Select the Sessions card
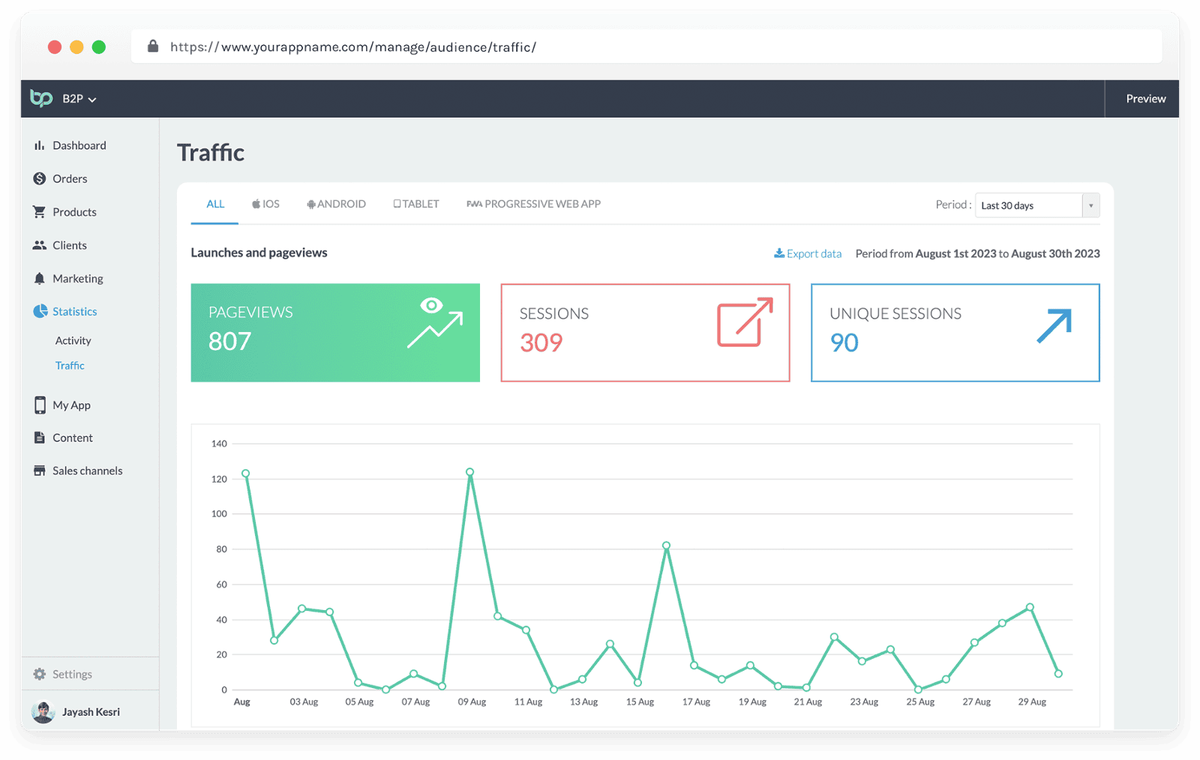This screenshot has width=1200, height=760. coord(645,333)
